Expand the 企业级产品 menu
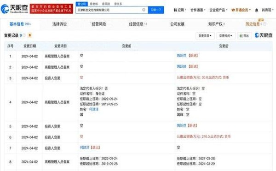 coord(218,10)
